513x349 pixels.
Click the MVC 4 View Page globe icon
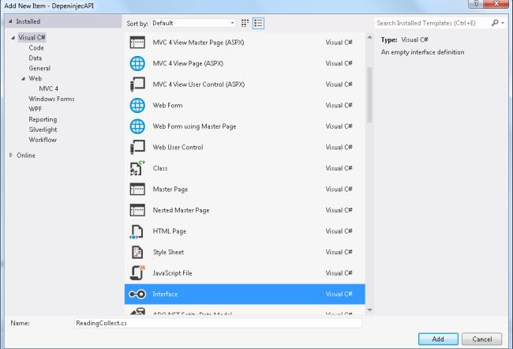tap(137, 63)
